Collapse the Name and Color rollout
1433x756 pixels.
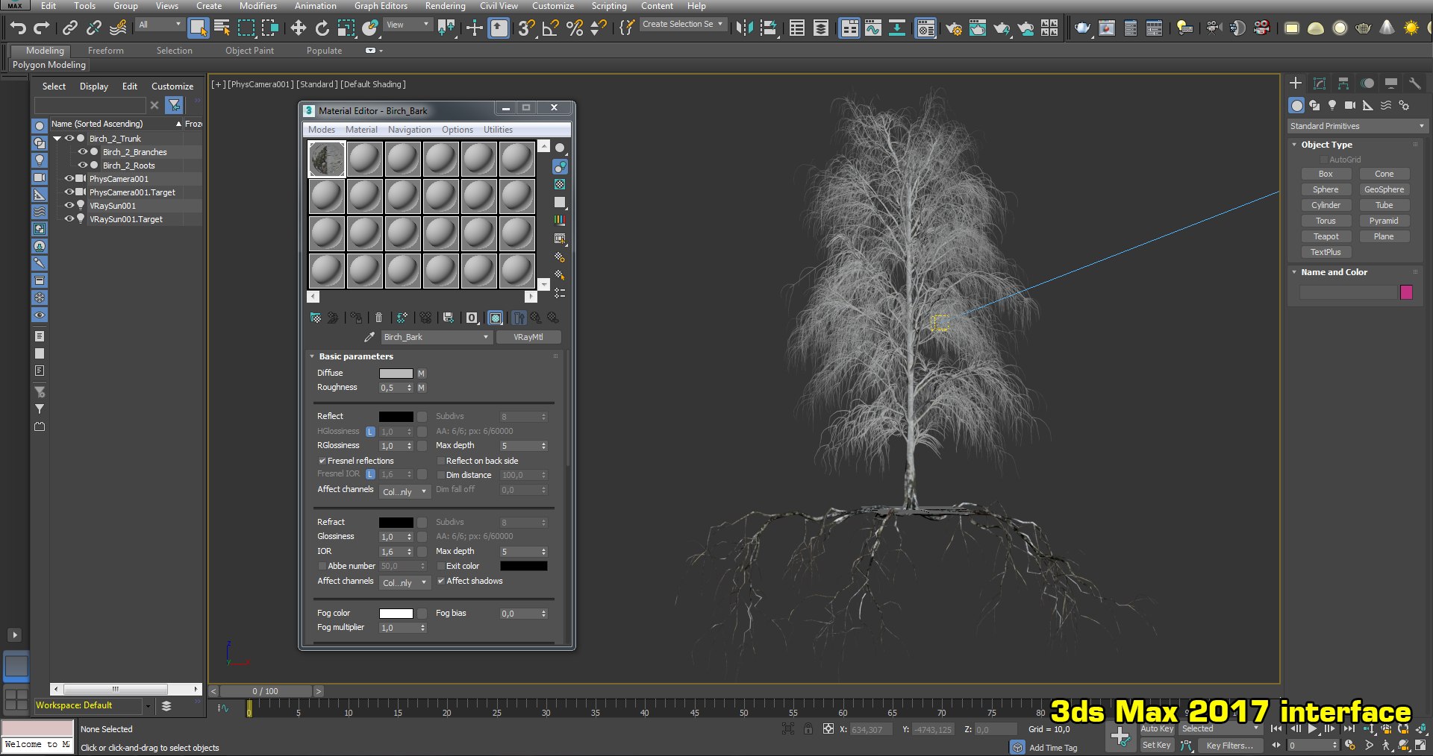pos(1294,272)
